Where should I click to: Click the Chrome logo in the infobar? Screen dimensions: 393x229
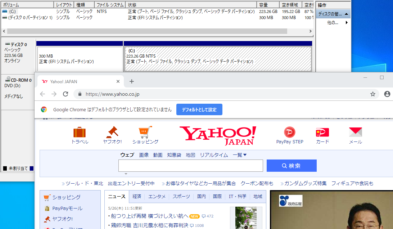pyautogui.click(x=44, y=109)
